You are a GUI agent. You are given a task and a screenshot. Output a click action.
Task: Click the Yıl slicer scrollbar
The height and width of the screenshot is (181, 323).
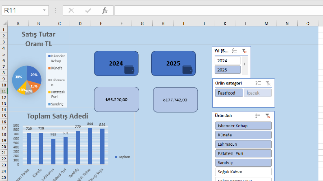[245, 65]
